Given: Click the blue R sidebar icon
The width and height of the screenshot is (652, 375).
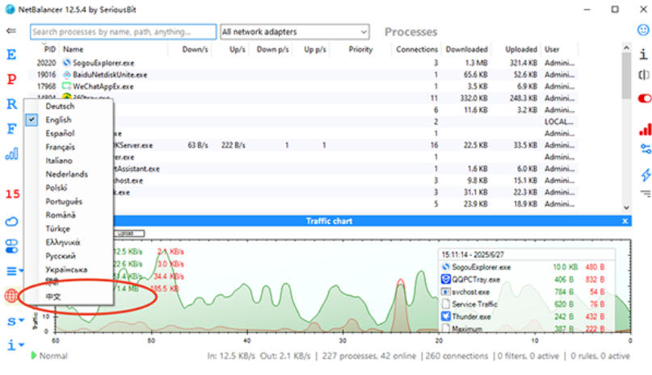Looking at the screenshot, I should (11, 104).
